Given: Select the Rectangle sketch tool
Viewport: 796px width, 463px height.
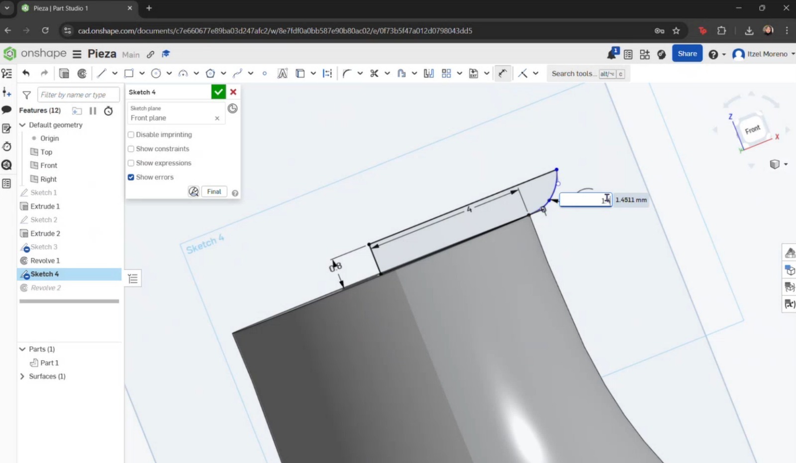Looking at the screenshot, I should click(128, 73).
